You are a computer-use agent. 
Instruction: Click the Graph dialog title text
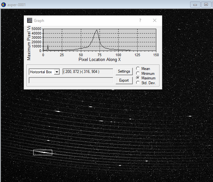pyautogui.click(x=39, y=20)
